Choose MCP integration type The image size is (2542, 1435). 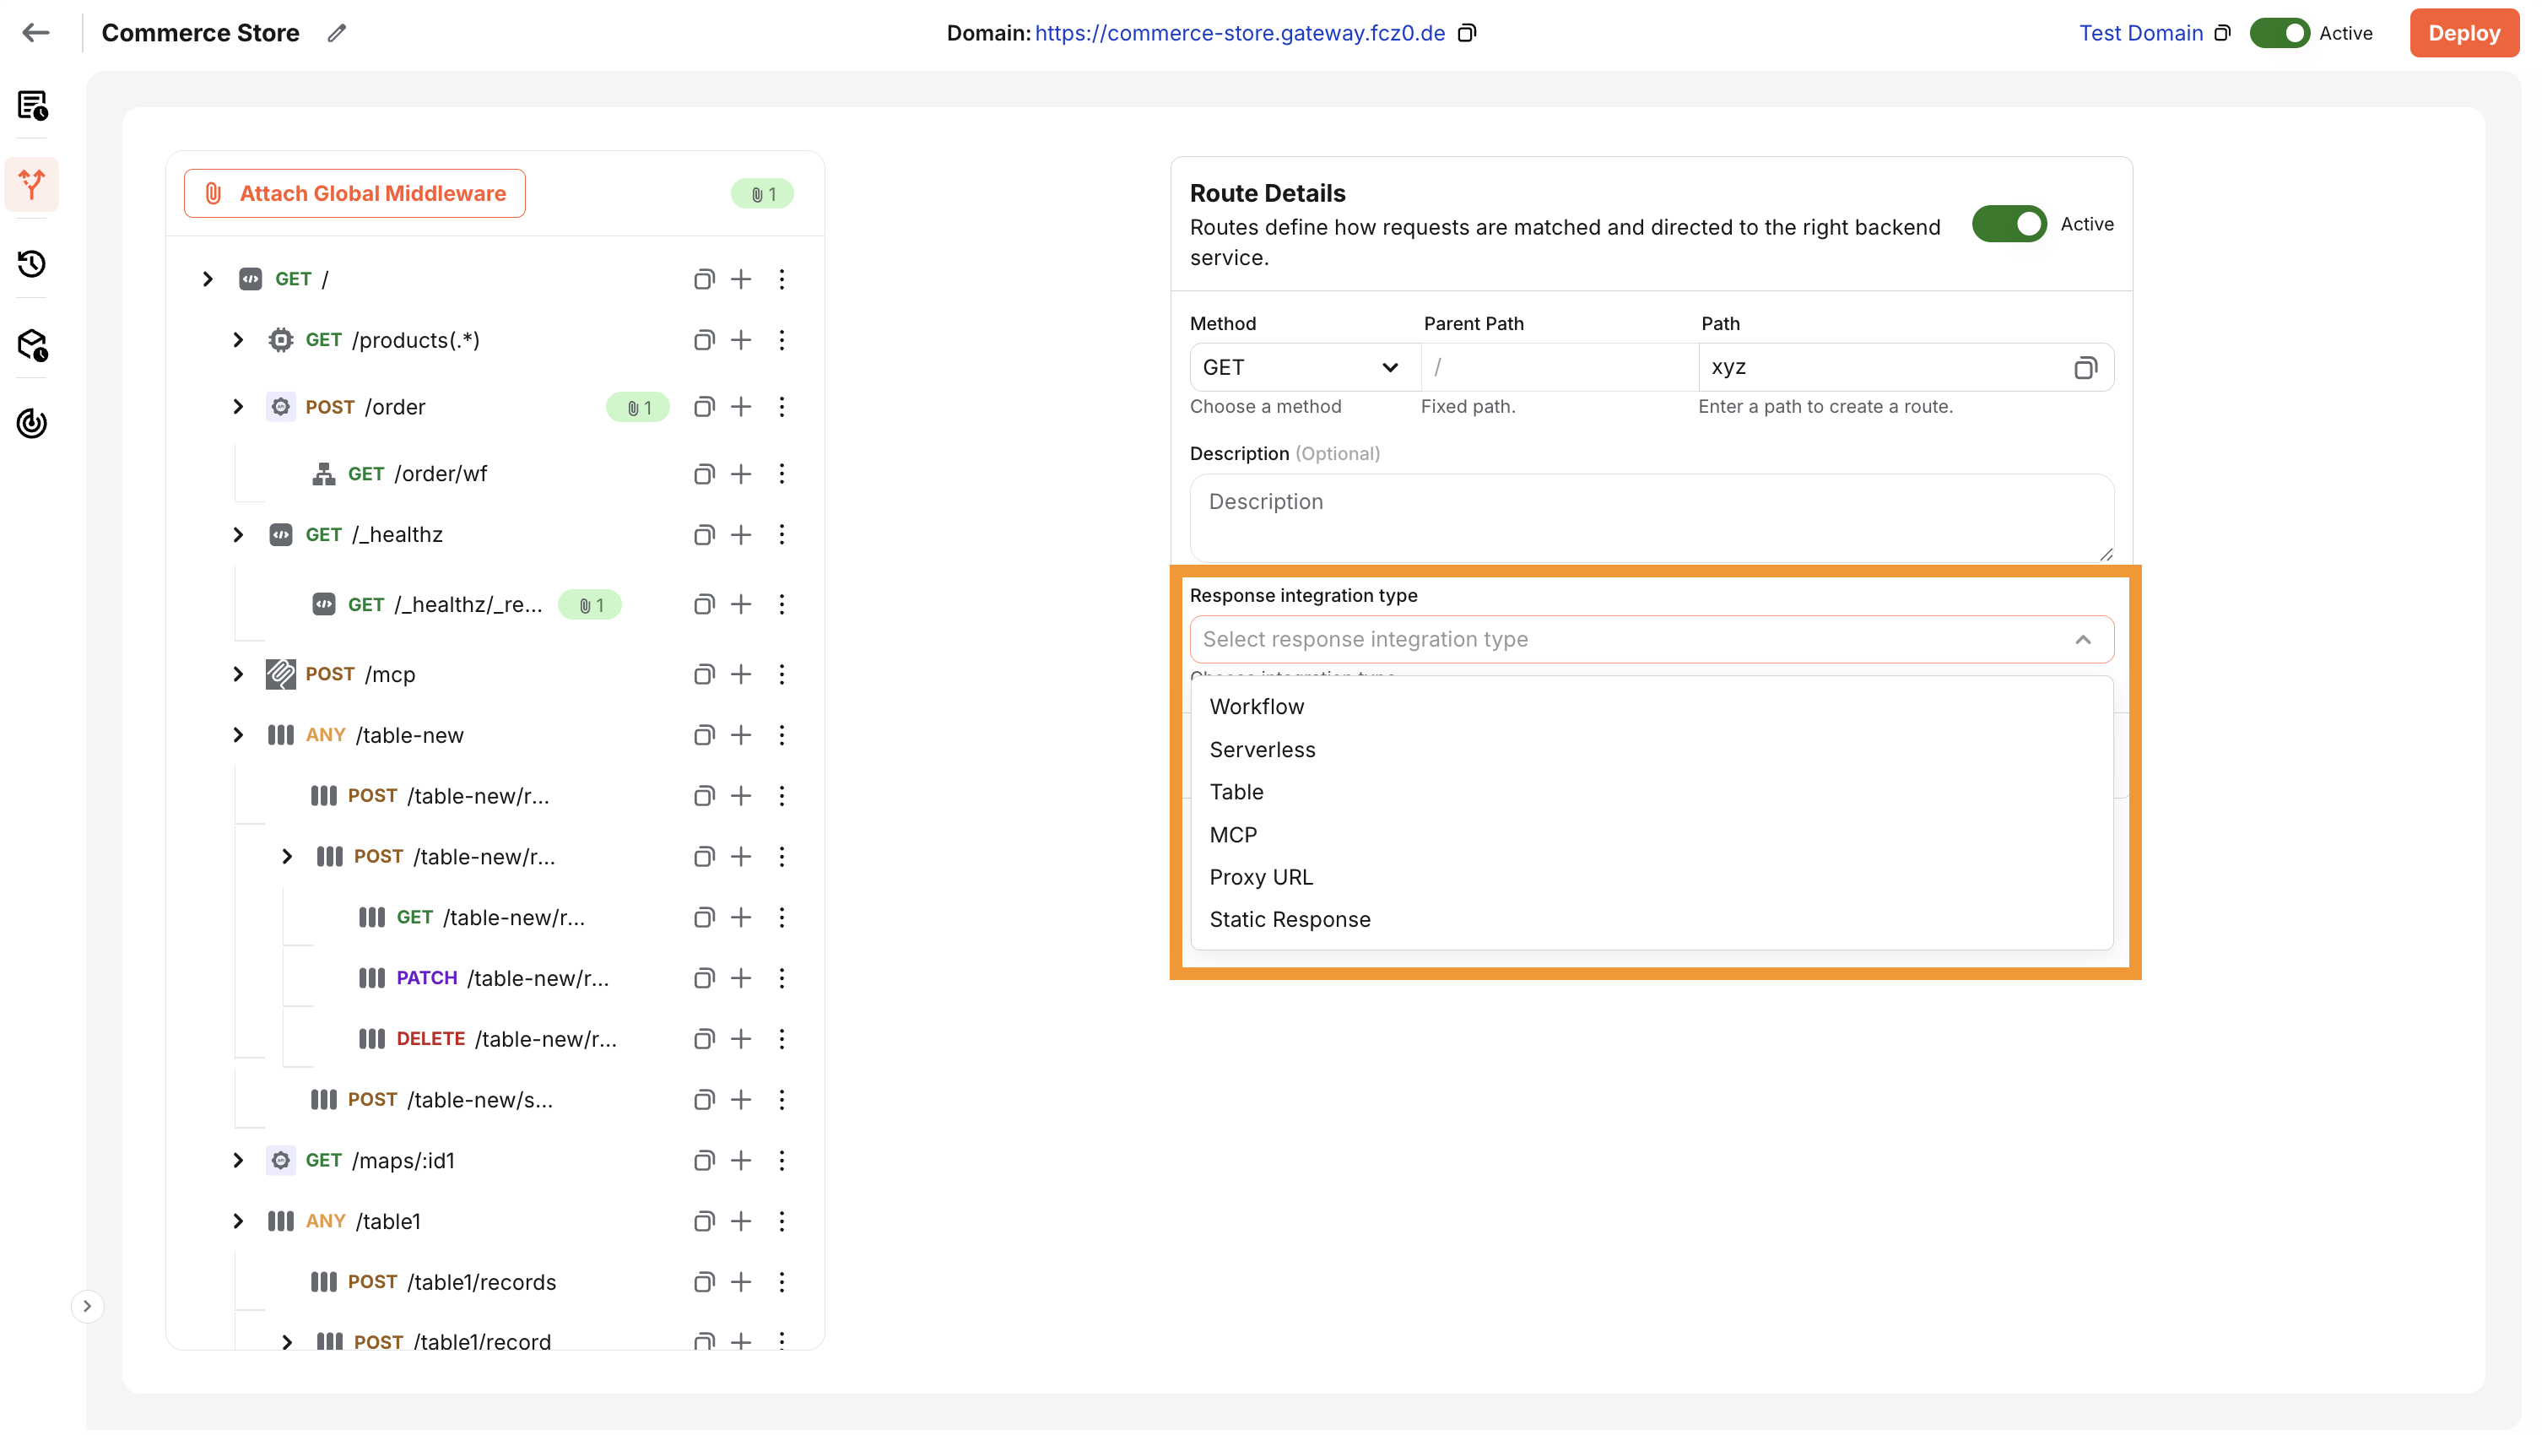[1651, 835]
